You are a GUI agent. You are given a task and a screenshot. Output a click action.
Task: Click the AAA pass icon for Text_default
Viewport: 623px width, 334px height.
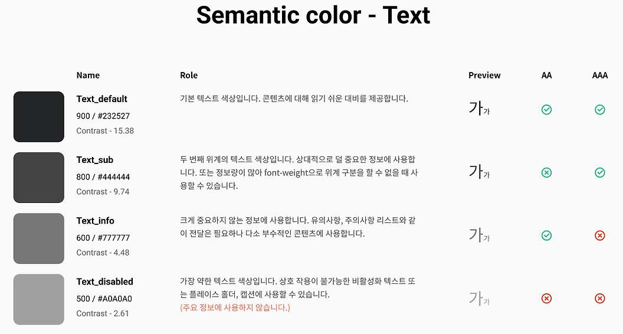click(x=599, y=109)
